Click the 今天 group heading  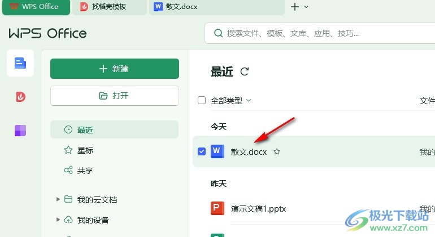click(x=219, y=127)
